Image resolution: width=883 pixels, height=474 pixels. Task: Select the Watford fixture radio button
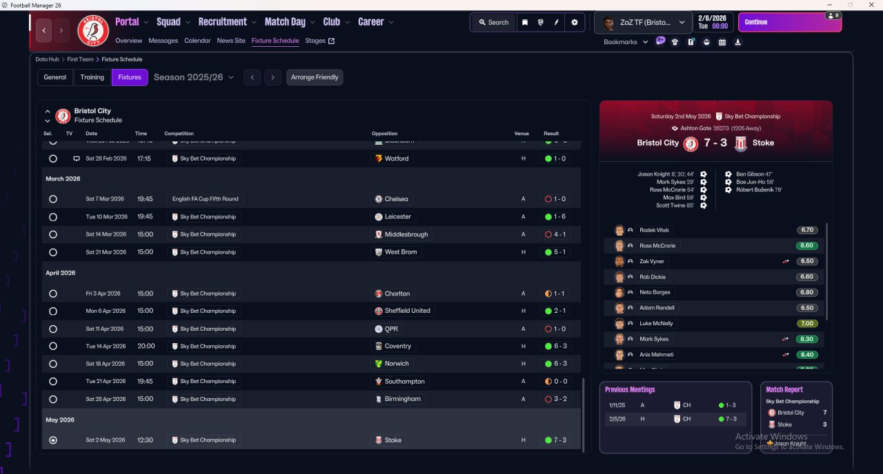click(x=53, y=158)
